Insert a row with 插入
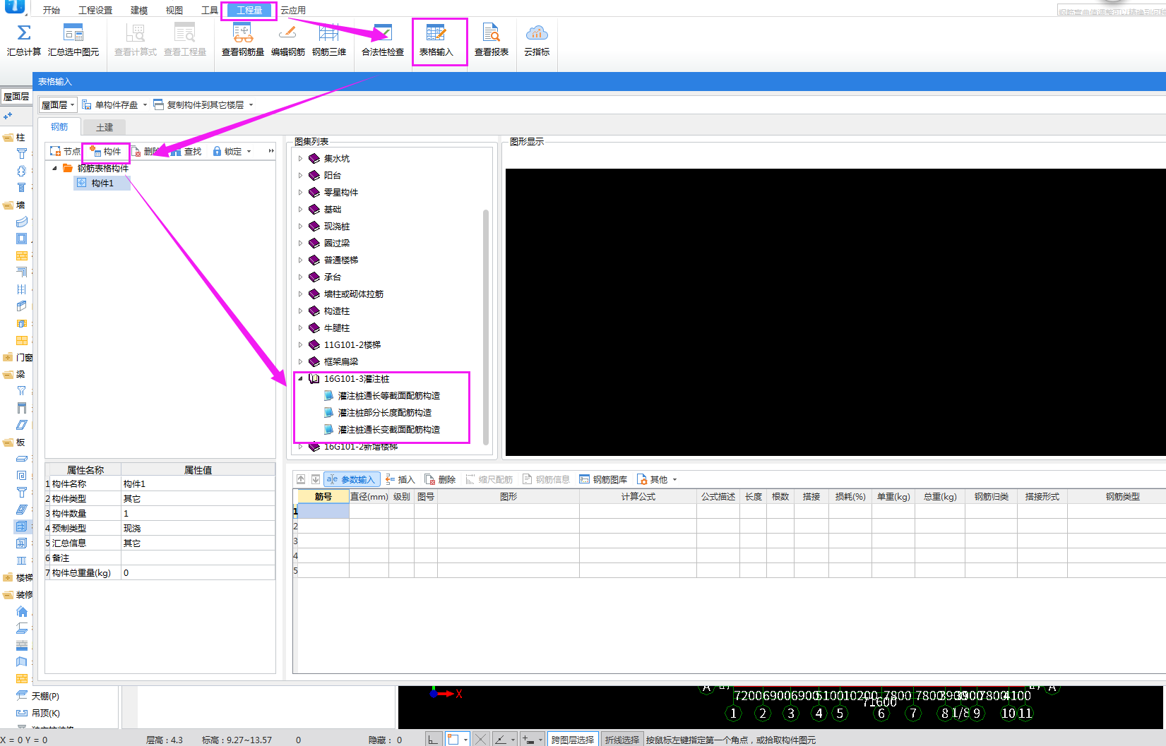The width and height of the screenshot is (1166, 746). point(400,479)
